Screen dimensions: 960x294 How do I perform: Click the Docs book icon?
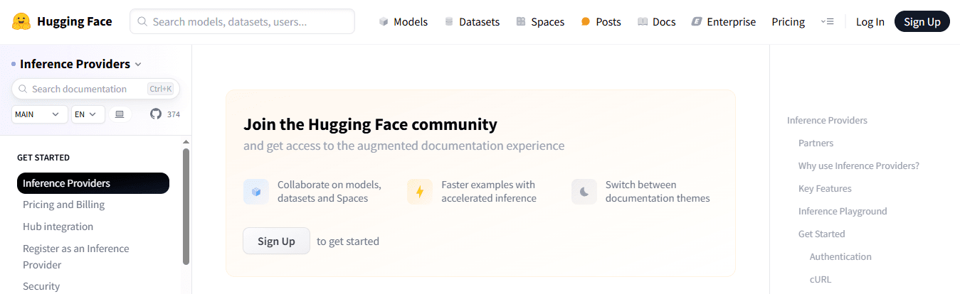[643, 21]
